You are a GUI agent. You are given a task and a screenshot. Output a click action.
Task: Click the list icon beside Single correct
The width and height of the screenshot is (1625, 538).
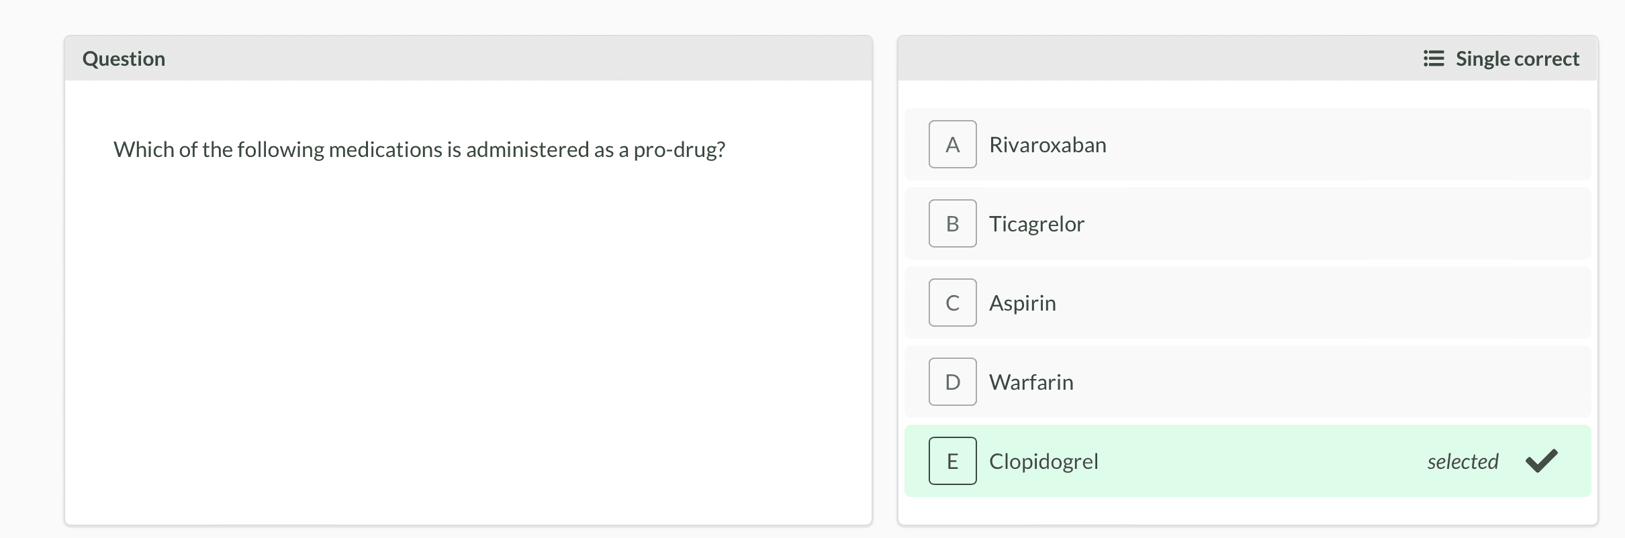[1433, 59]
